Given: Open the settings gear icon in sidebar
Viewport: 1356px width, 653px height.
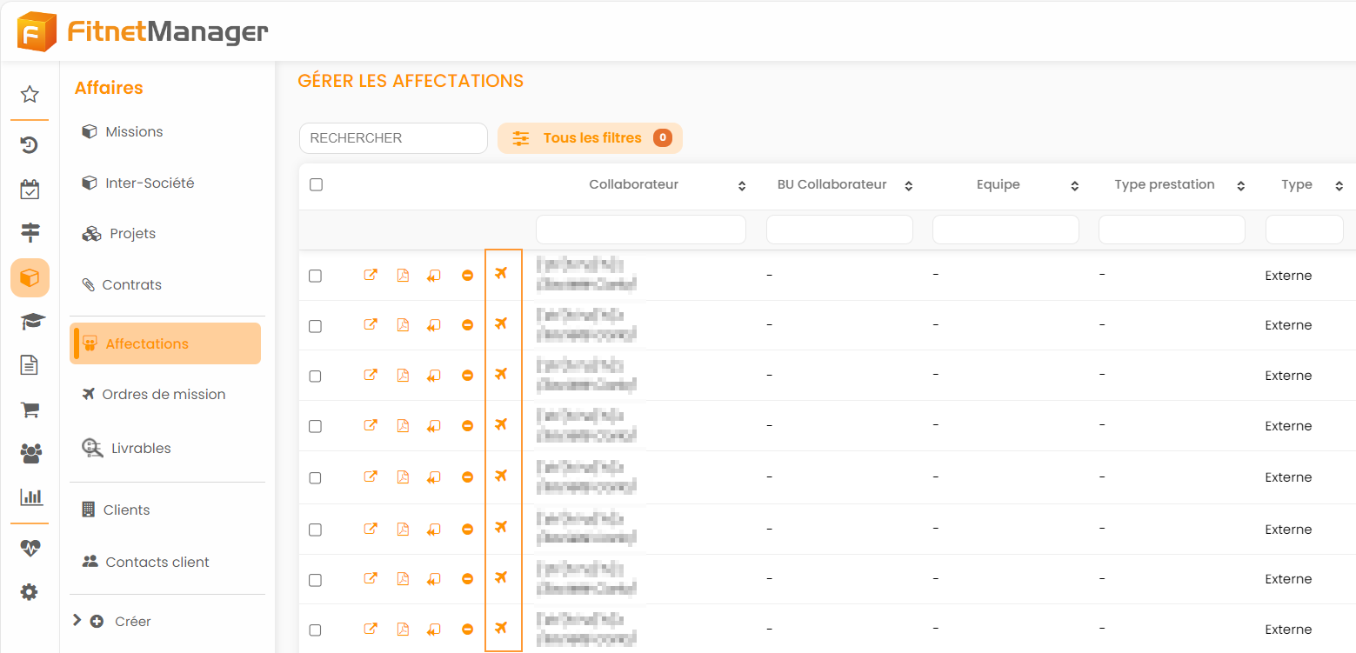Looking at the screenshot, I should [30, 592].
